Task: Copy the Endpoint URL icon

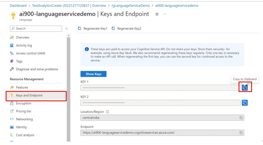Action: (241, 133)
